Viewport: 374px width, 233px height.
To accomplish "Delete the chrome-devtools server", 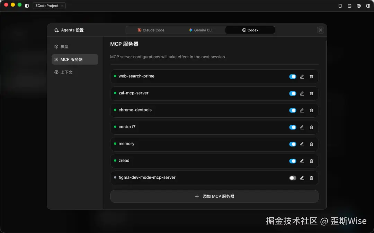I will (311, 110).
